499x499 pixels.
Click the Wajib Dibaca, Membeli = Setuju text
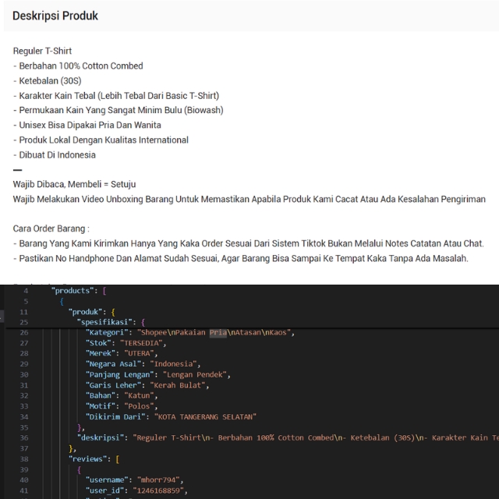tap(74, 185)
